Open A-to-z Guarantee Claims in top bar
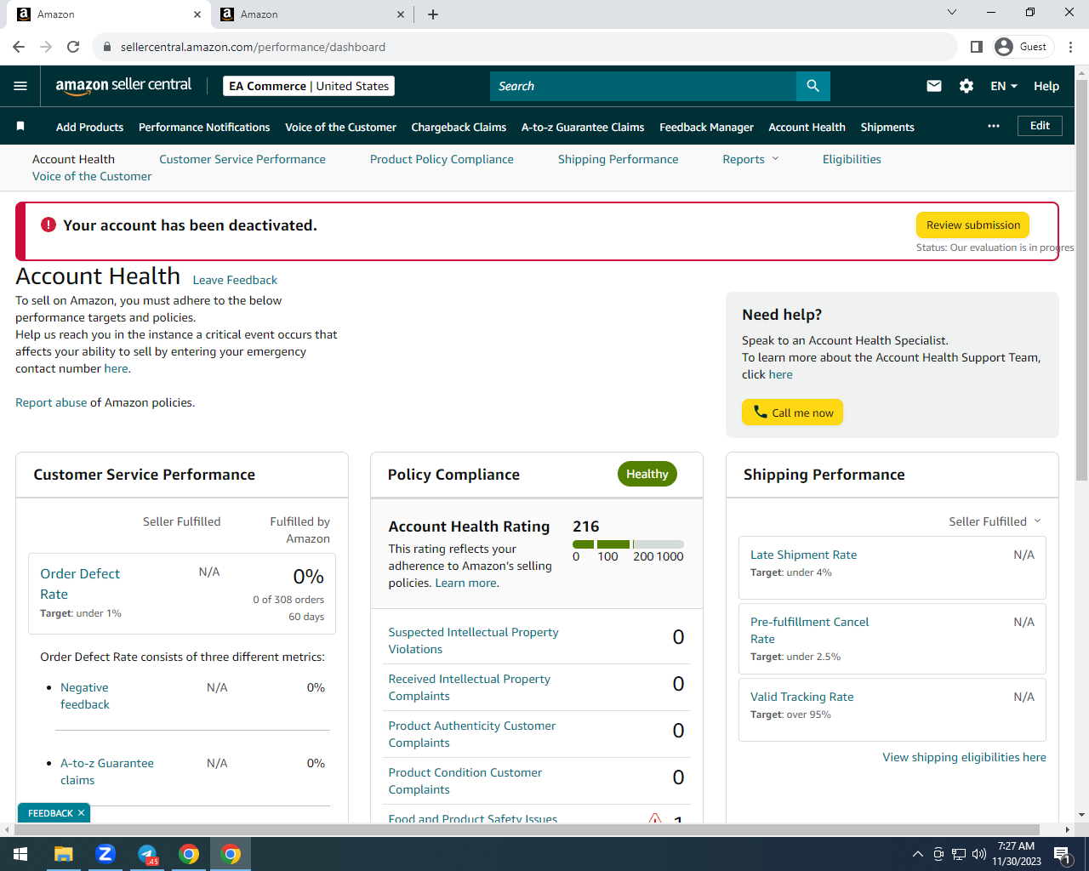 [583, 127]
